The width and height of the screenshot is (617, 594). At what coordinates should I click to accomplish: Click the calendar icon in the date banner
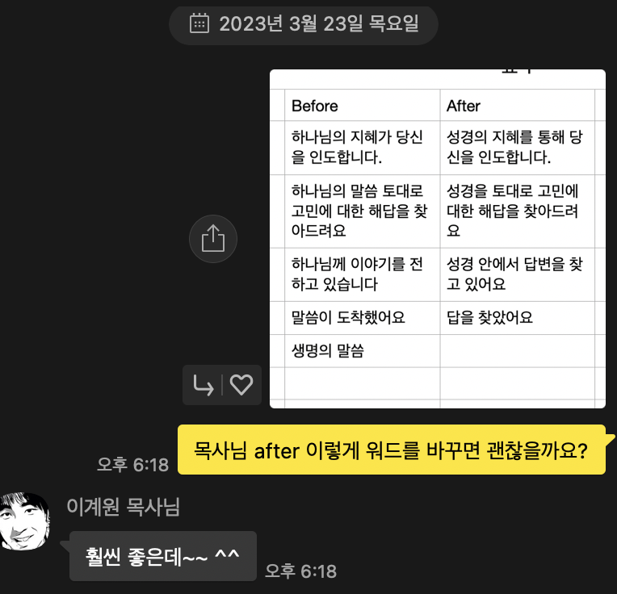pyautogui.click(x=199, y=23)
